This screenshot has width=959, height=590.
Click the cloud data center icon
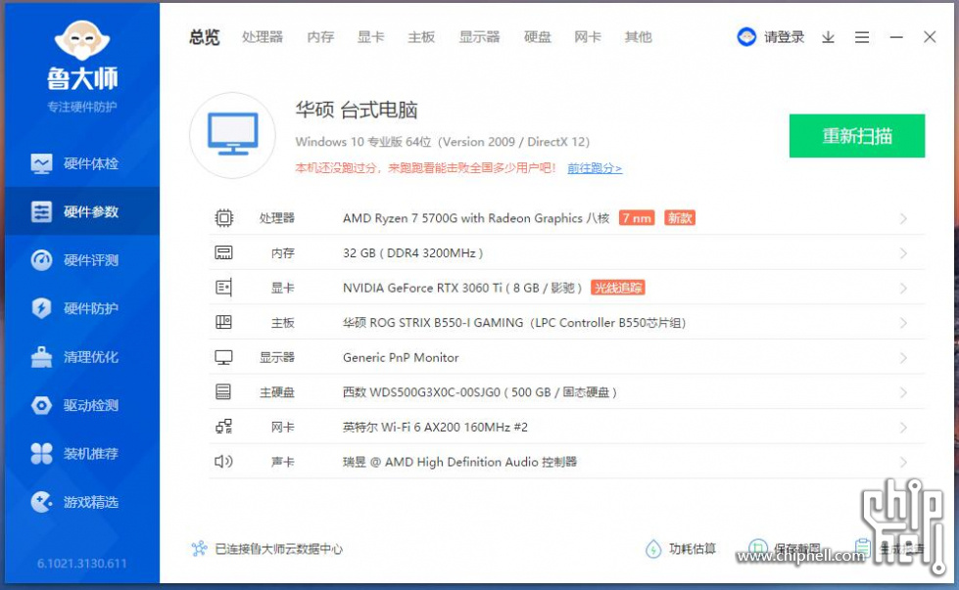200,549
